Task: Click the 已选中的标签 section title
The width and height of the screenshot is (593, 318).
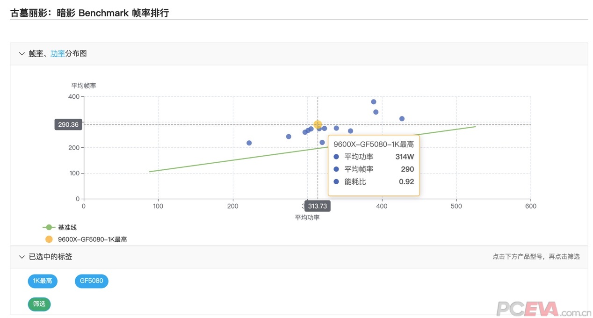Action: [x=51, y=257]
